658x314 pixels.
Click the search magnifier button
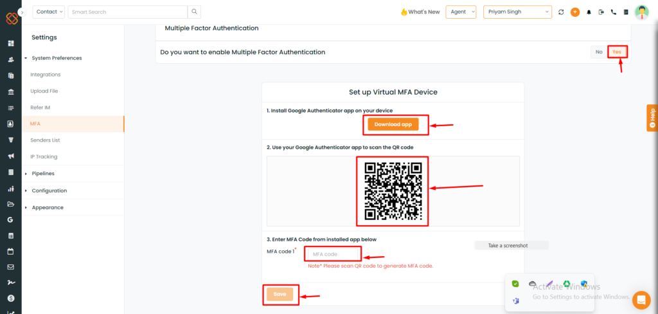[194, 12]
